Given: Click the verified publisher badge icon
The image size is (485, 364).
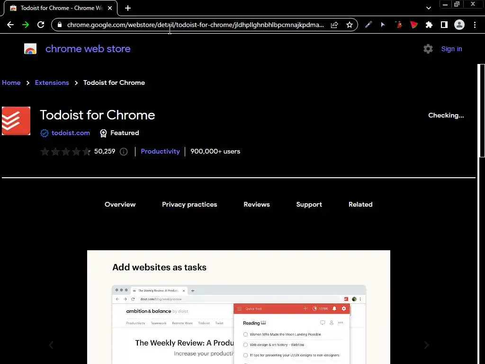Looking at the screenshot, I should point(44,133).
